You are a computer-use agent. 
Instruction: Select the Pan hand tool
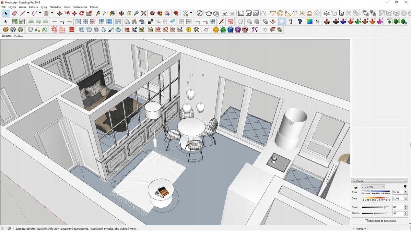click(129, 13)
